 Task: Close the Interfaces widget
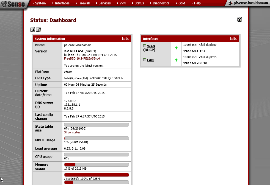(236, 38)
